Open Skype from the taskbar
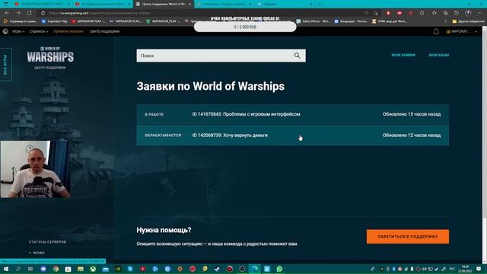 coord(130,269)
